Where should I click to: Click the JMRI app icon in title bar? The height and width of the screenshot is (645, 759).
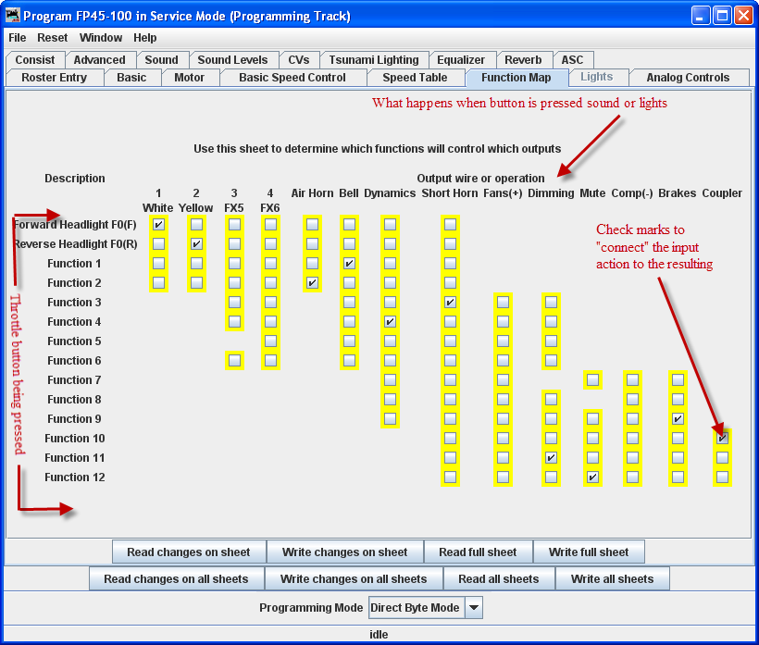coord(12,16)
